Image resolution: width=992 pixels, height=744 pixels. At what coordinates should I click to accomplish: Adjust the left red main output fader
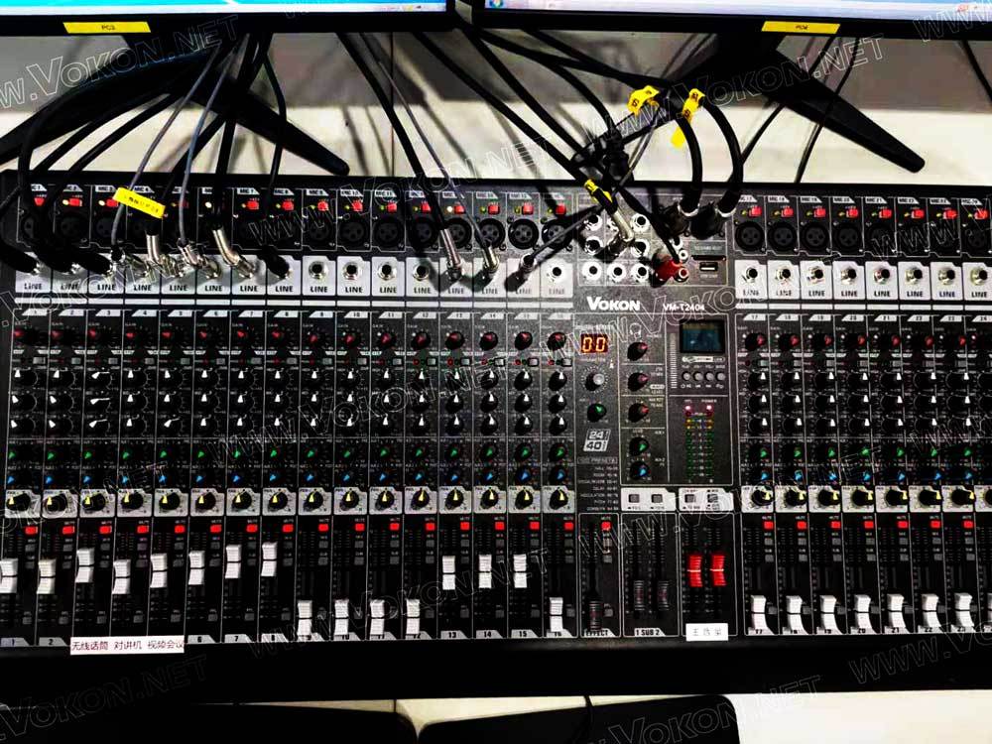coord(695,570)
